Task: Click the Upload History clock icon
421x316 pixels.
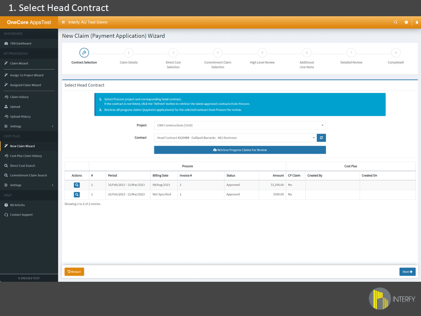Action: point(6,117)
